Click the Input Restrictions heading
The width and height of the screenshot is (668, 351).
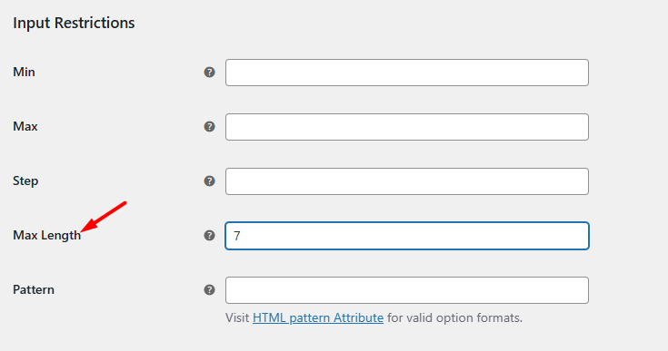coord(74,23)
